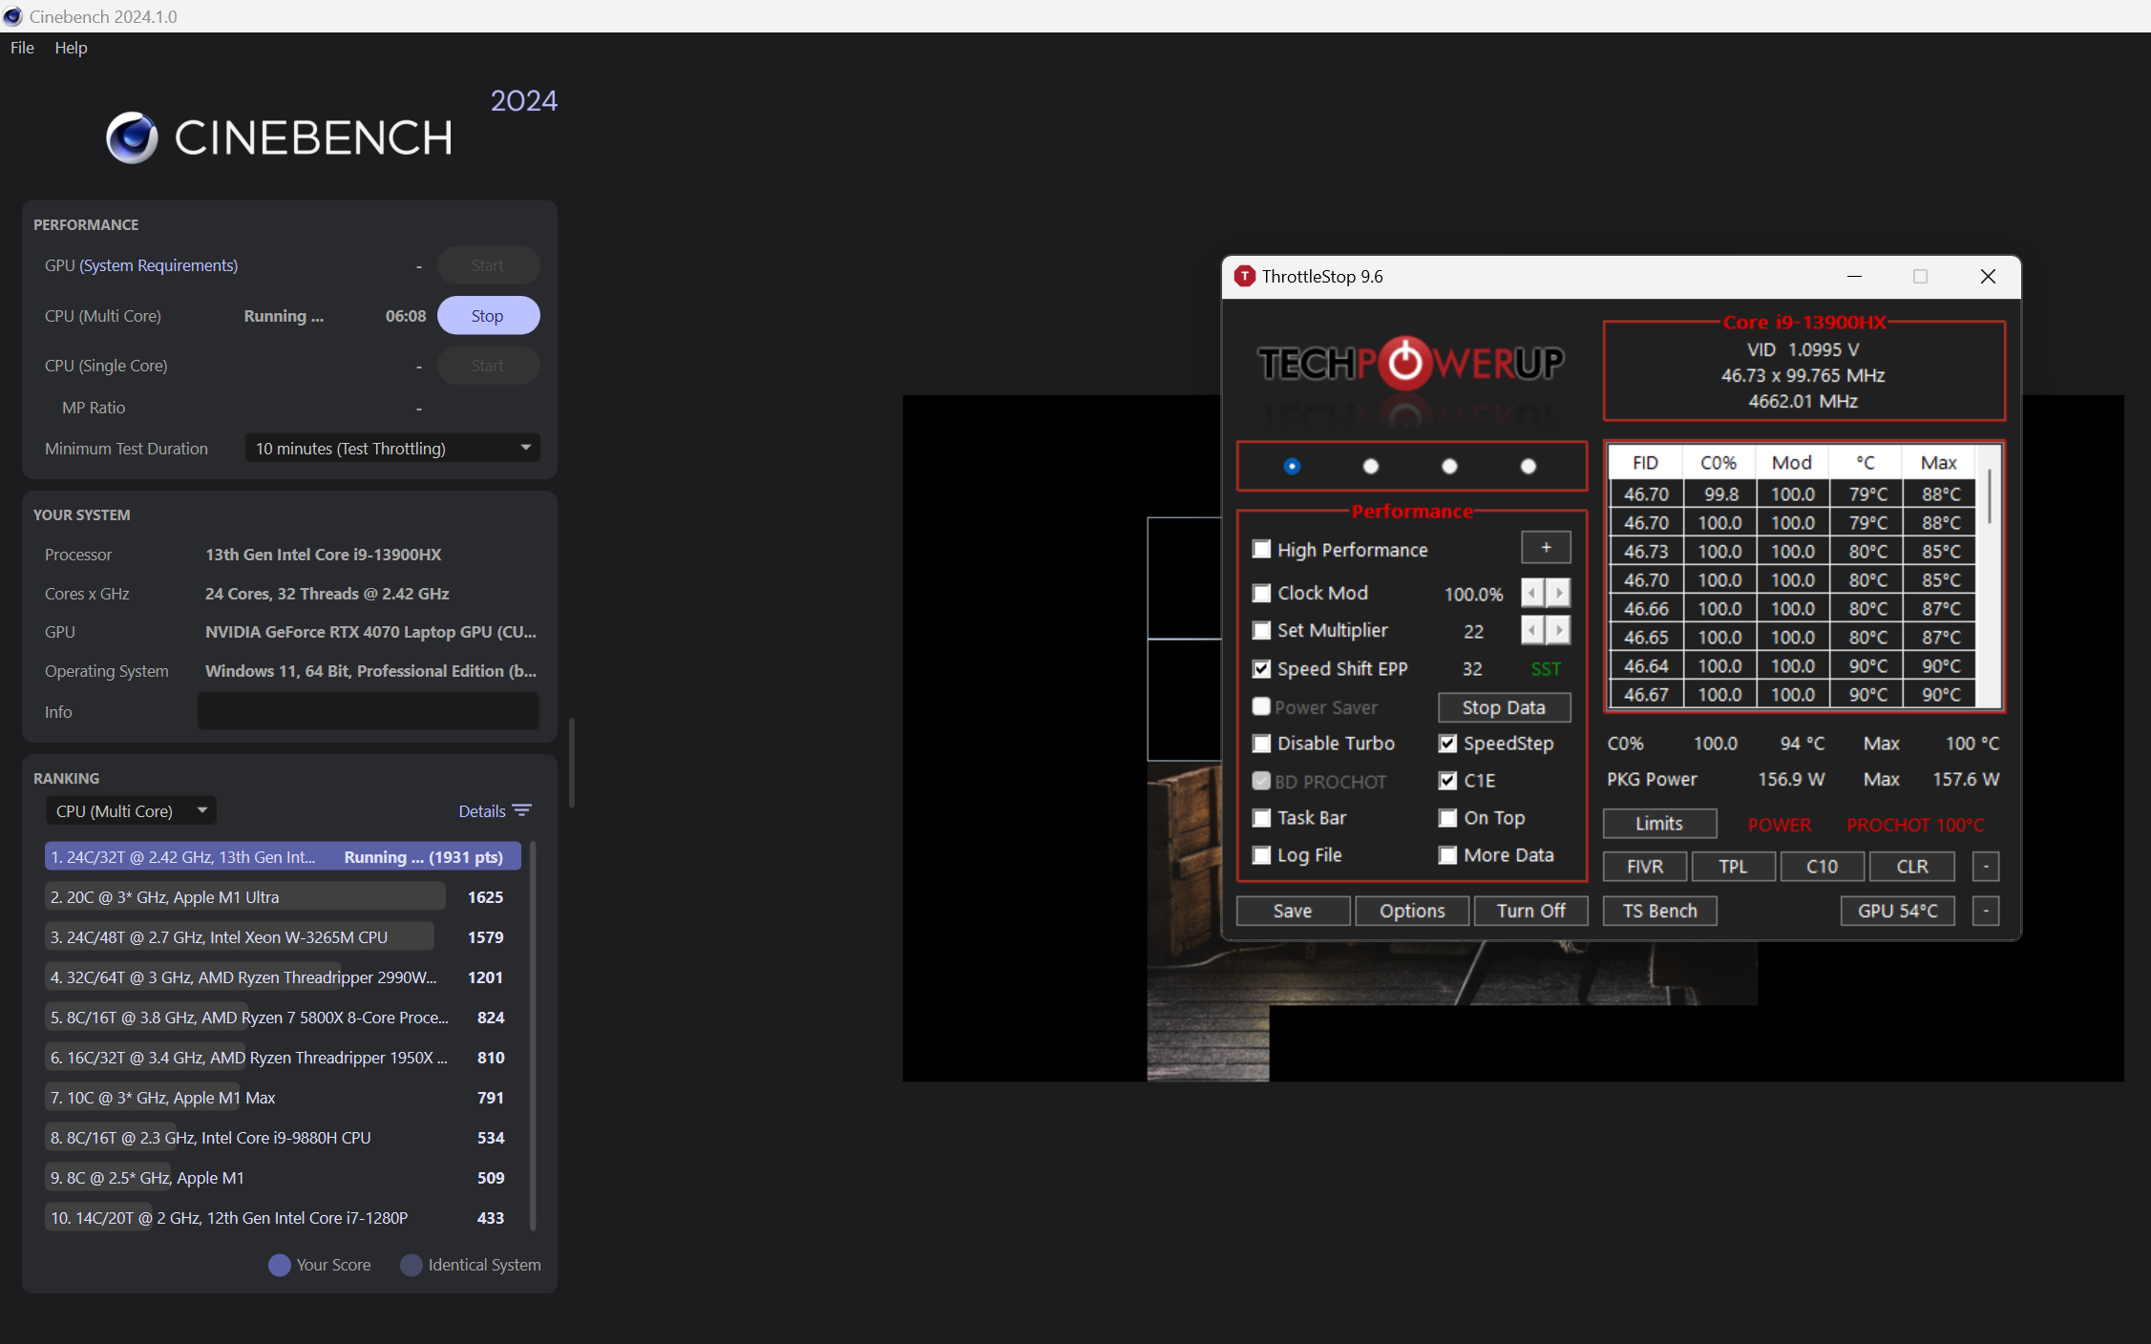Enable the Task Bar checkbox
The width and height of the screenshot is (2151, 1344).
1261,818
